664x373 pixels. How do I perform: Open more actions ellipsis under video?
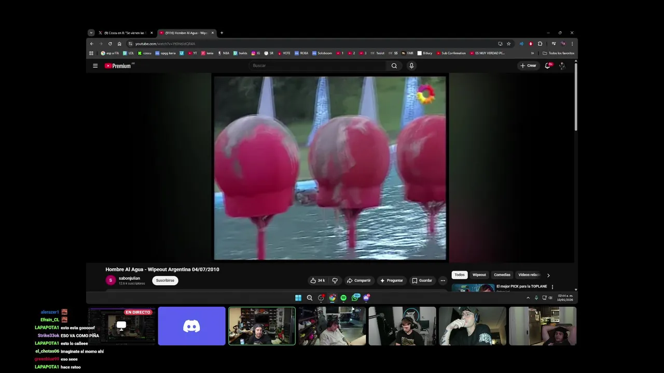[x=442, y=280]
